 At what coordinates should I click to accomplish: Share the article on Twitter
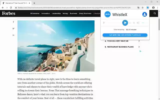(13, 28)
